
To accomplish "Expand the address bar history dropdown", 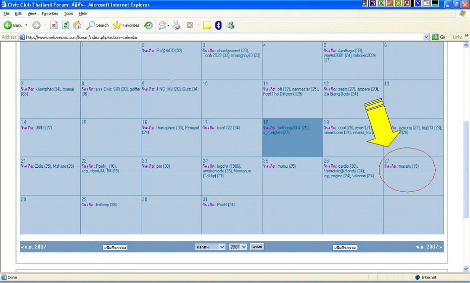I will [x=426, y=37].
